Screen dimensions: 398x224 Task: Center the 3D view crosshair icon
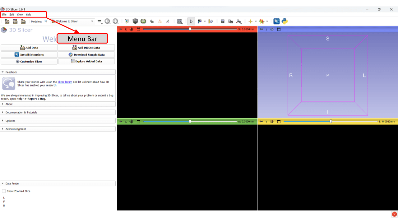pos(272,29)
